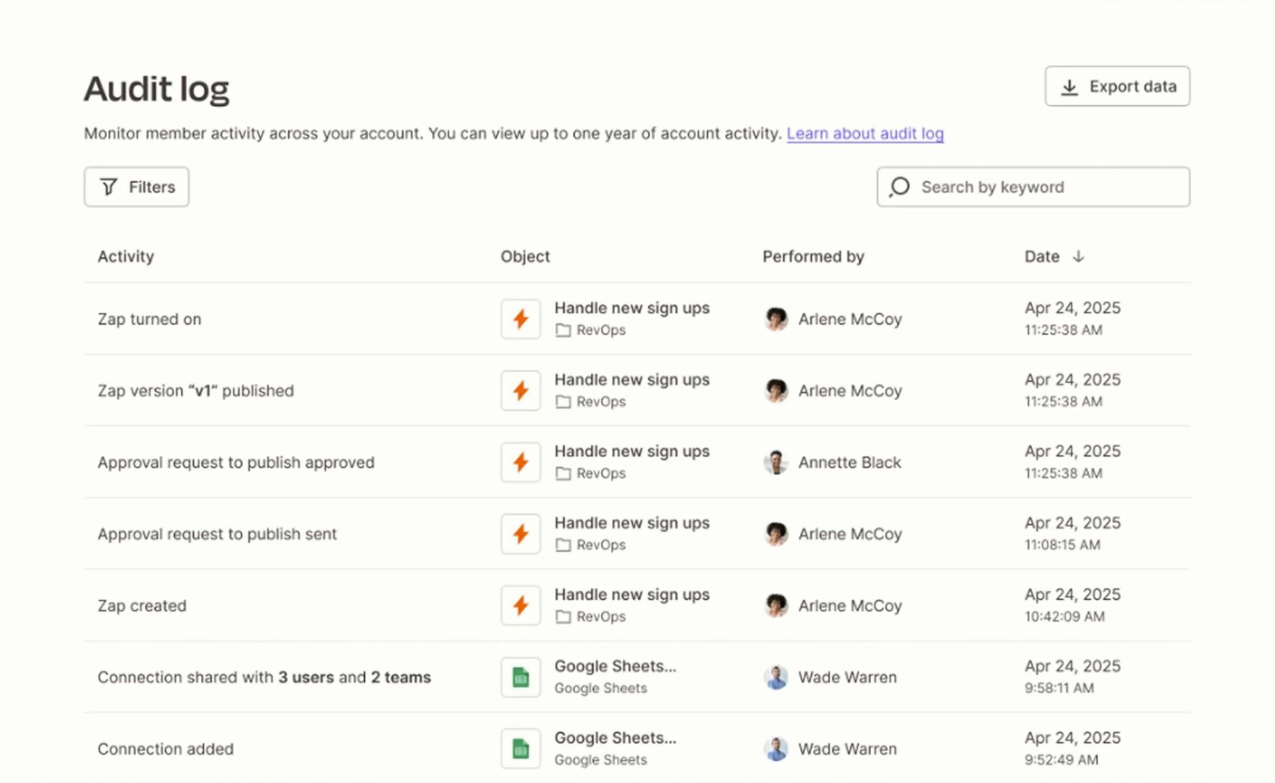Screen dimensions: 1275x783
Task: Click Wade Warren's avatar in 'Connection added'
Action: point(775,749)
